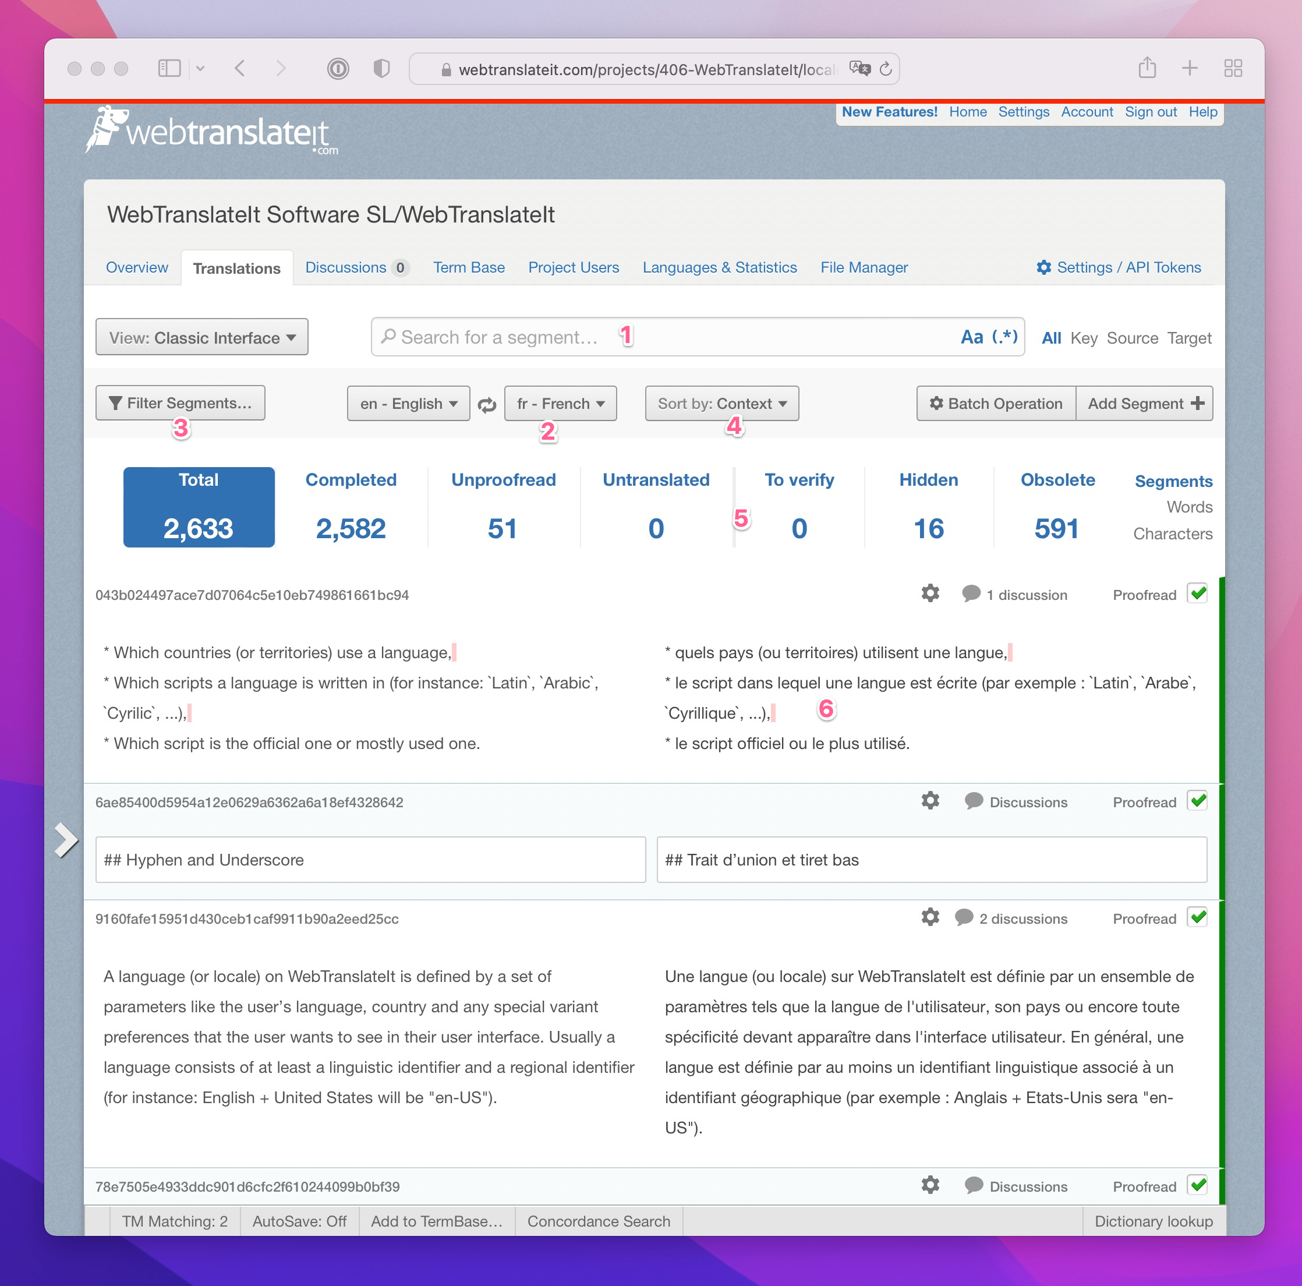Click the swap languages arrows icon
The width and height of the screenshot is (1302, 1286).
click(487, 404)
